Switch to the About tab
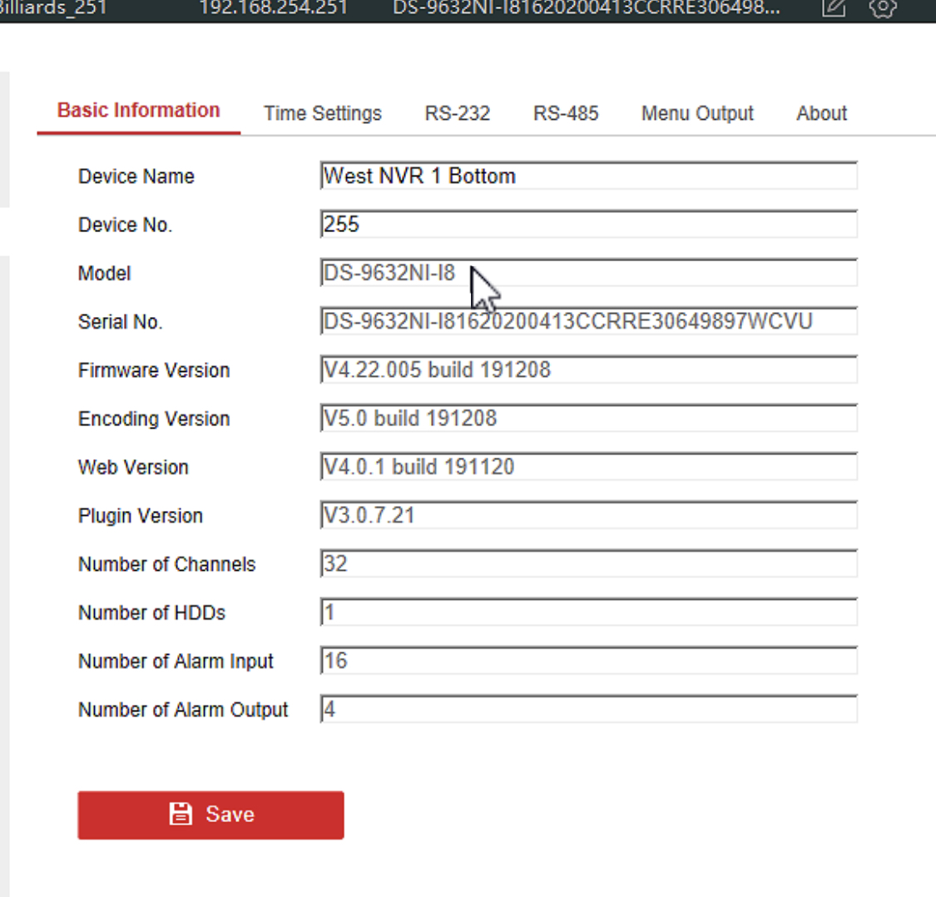The height and width of the screenshot is (897, 936). pos(821,113)
